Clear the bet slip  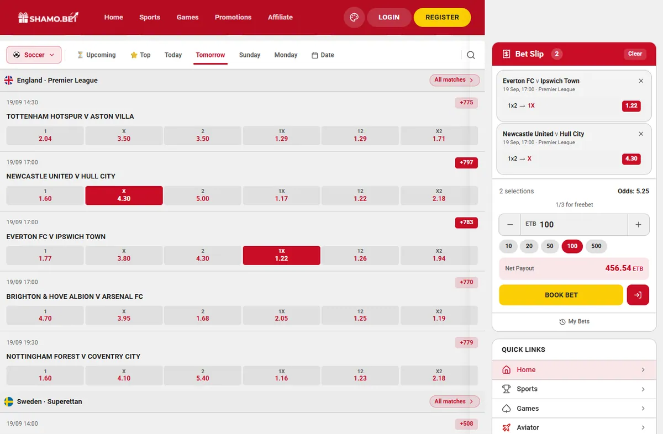(635, 54)
